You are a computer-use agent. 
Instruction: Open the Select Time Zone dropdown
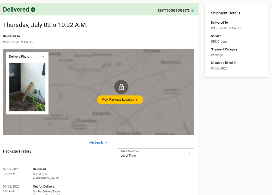point(156,154)
